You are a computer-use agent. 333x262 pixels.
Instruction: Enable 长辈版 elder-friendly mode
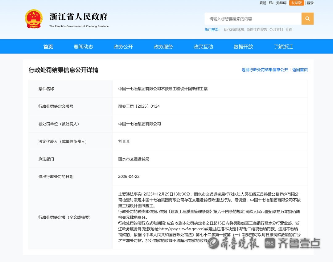click(296, 3)
